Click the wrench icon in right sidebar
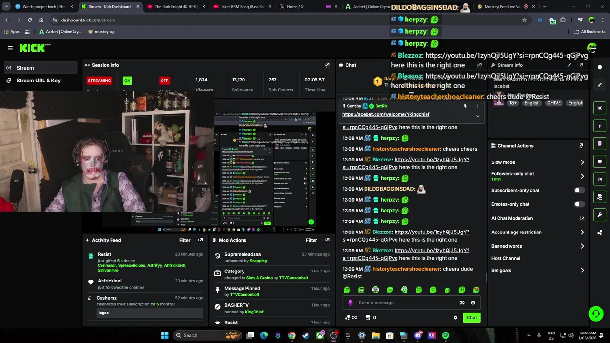 [x=600, y=215]
